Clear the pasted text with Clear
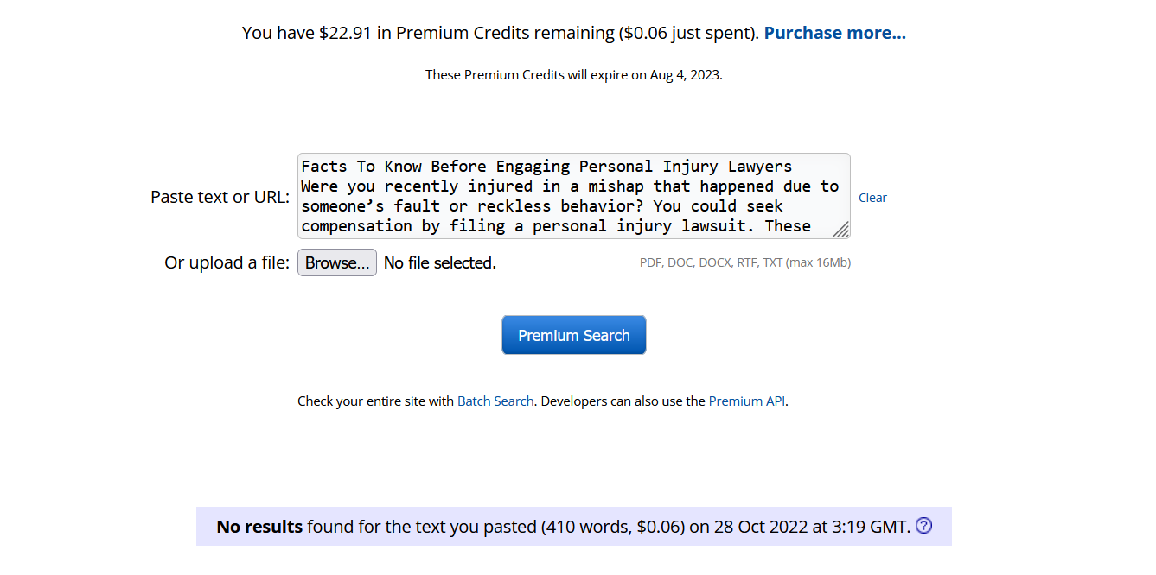Viewport: 1156px width, 575px height. pos(872,198)
